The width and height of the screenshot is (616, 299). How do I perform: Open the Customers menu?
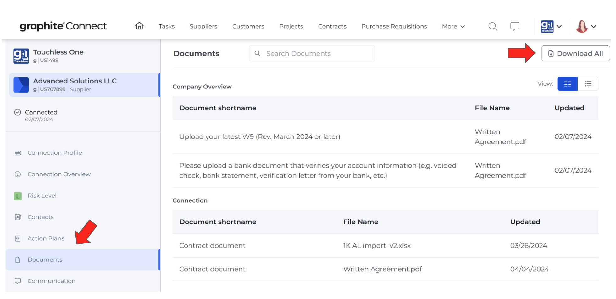tap(248, 26)
